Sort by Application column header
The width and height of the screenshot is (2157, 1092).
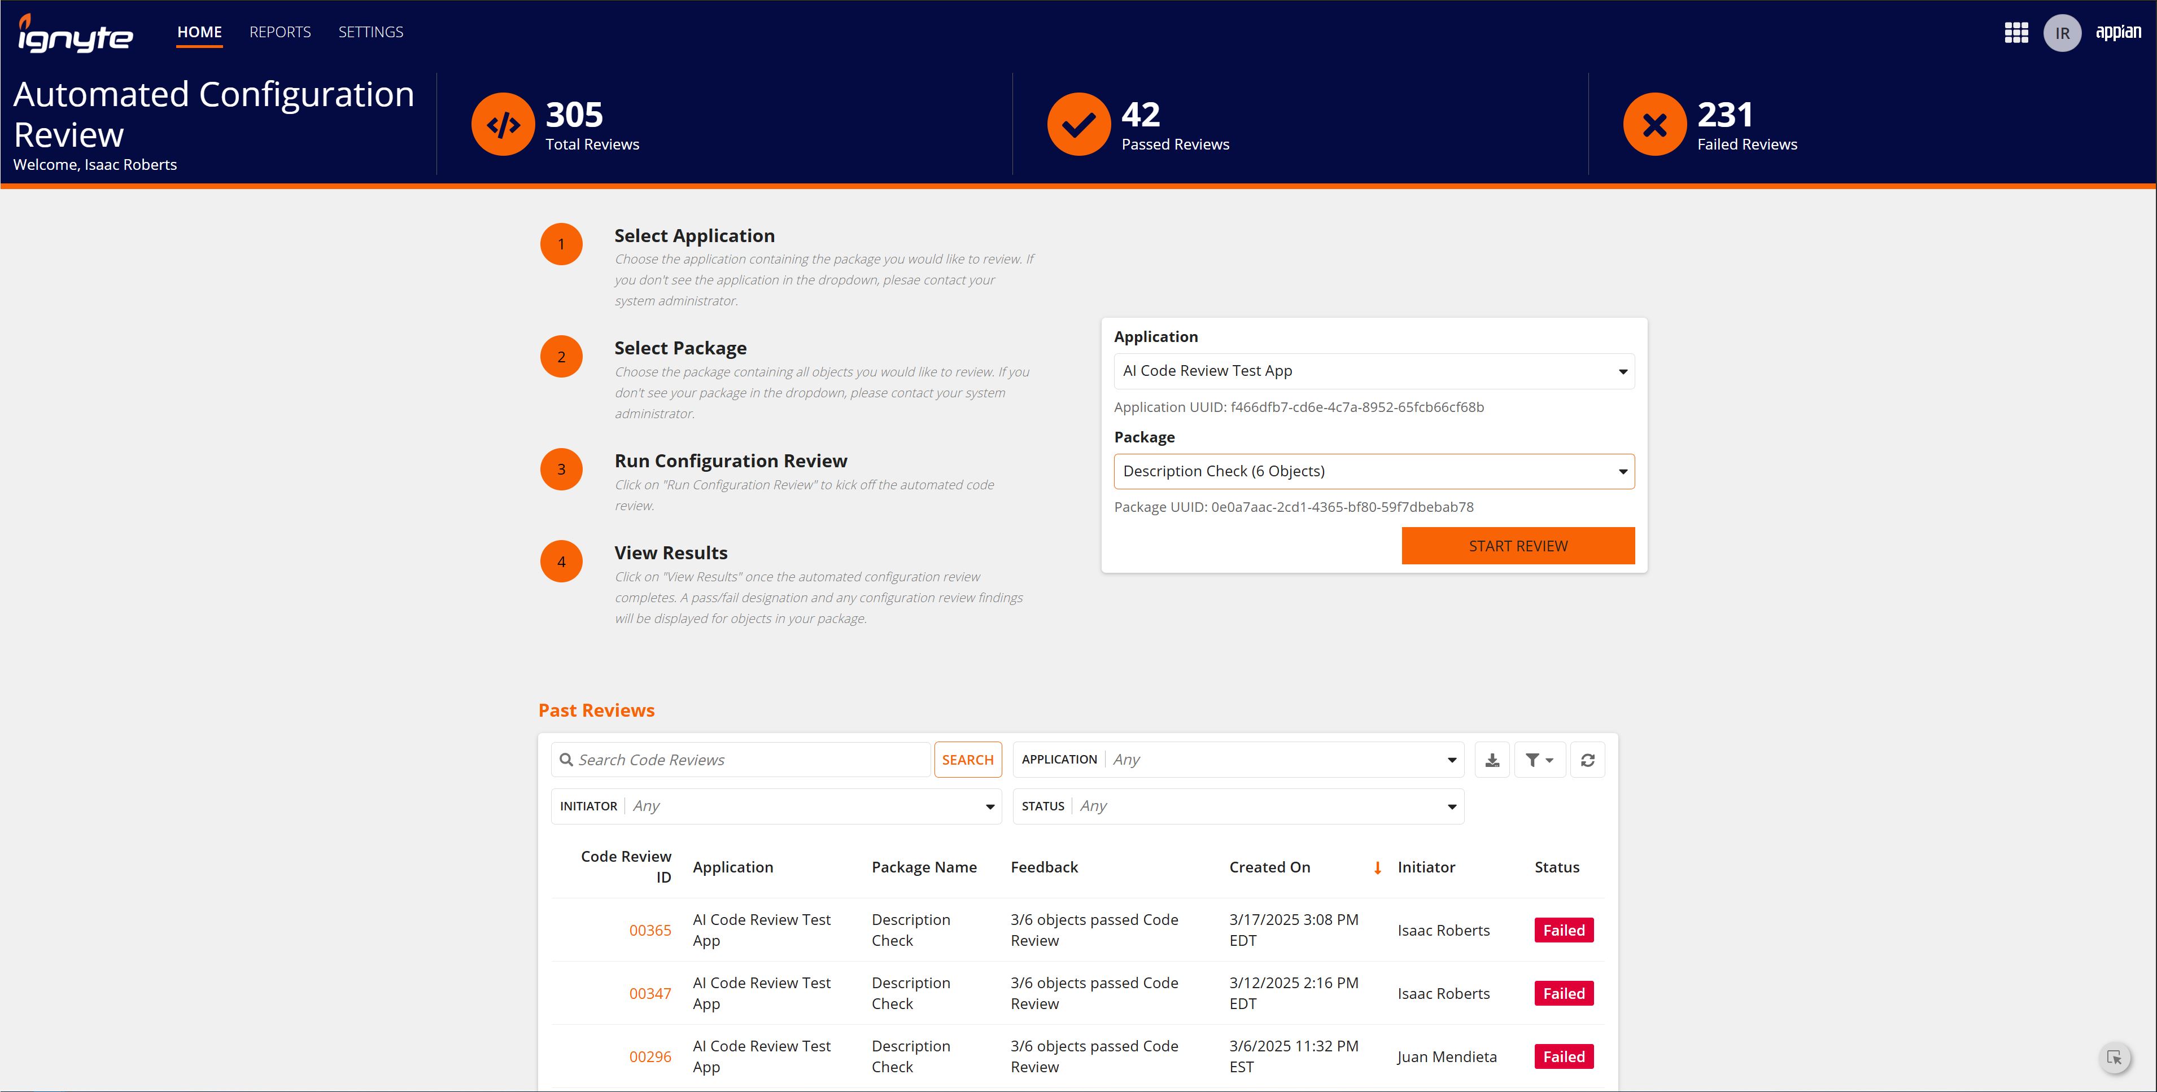point(733,867)
